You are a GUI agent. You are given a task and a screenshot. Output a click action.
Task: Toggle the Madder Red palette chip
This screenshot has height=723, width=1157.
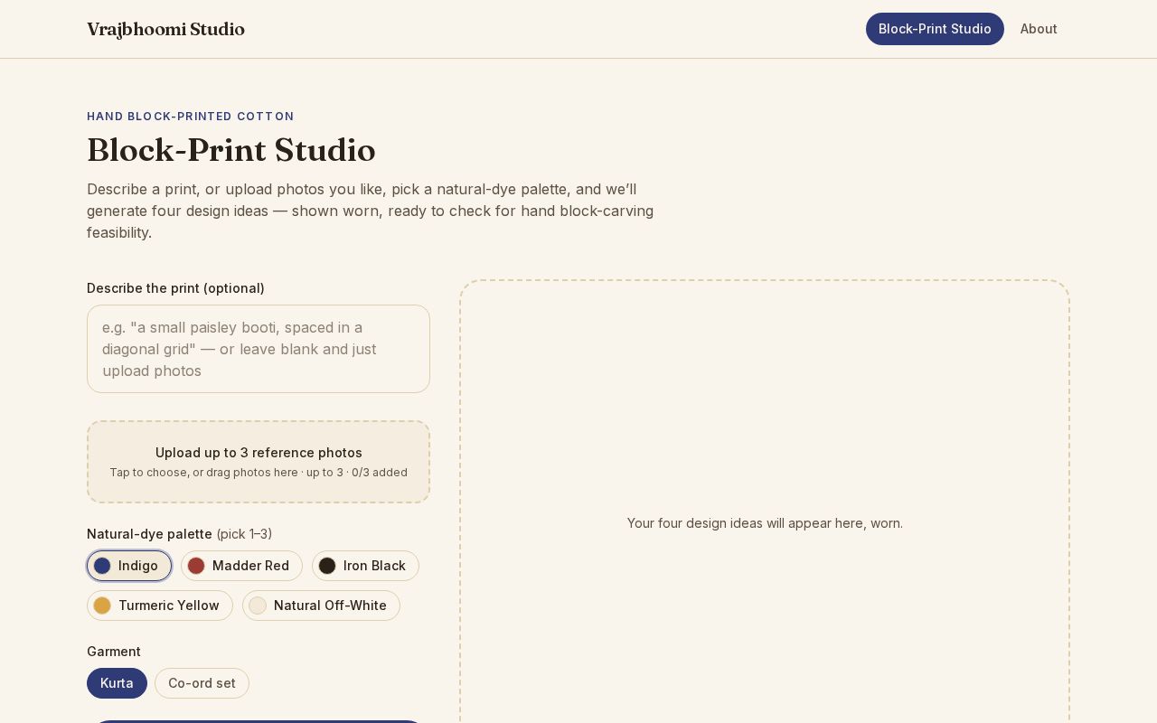241,566
